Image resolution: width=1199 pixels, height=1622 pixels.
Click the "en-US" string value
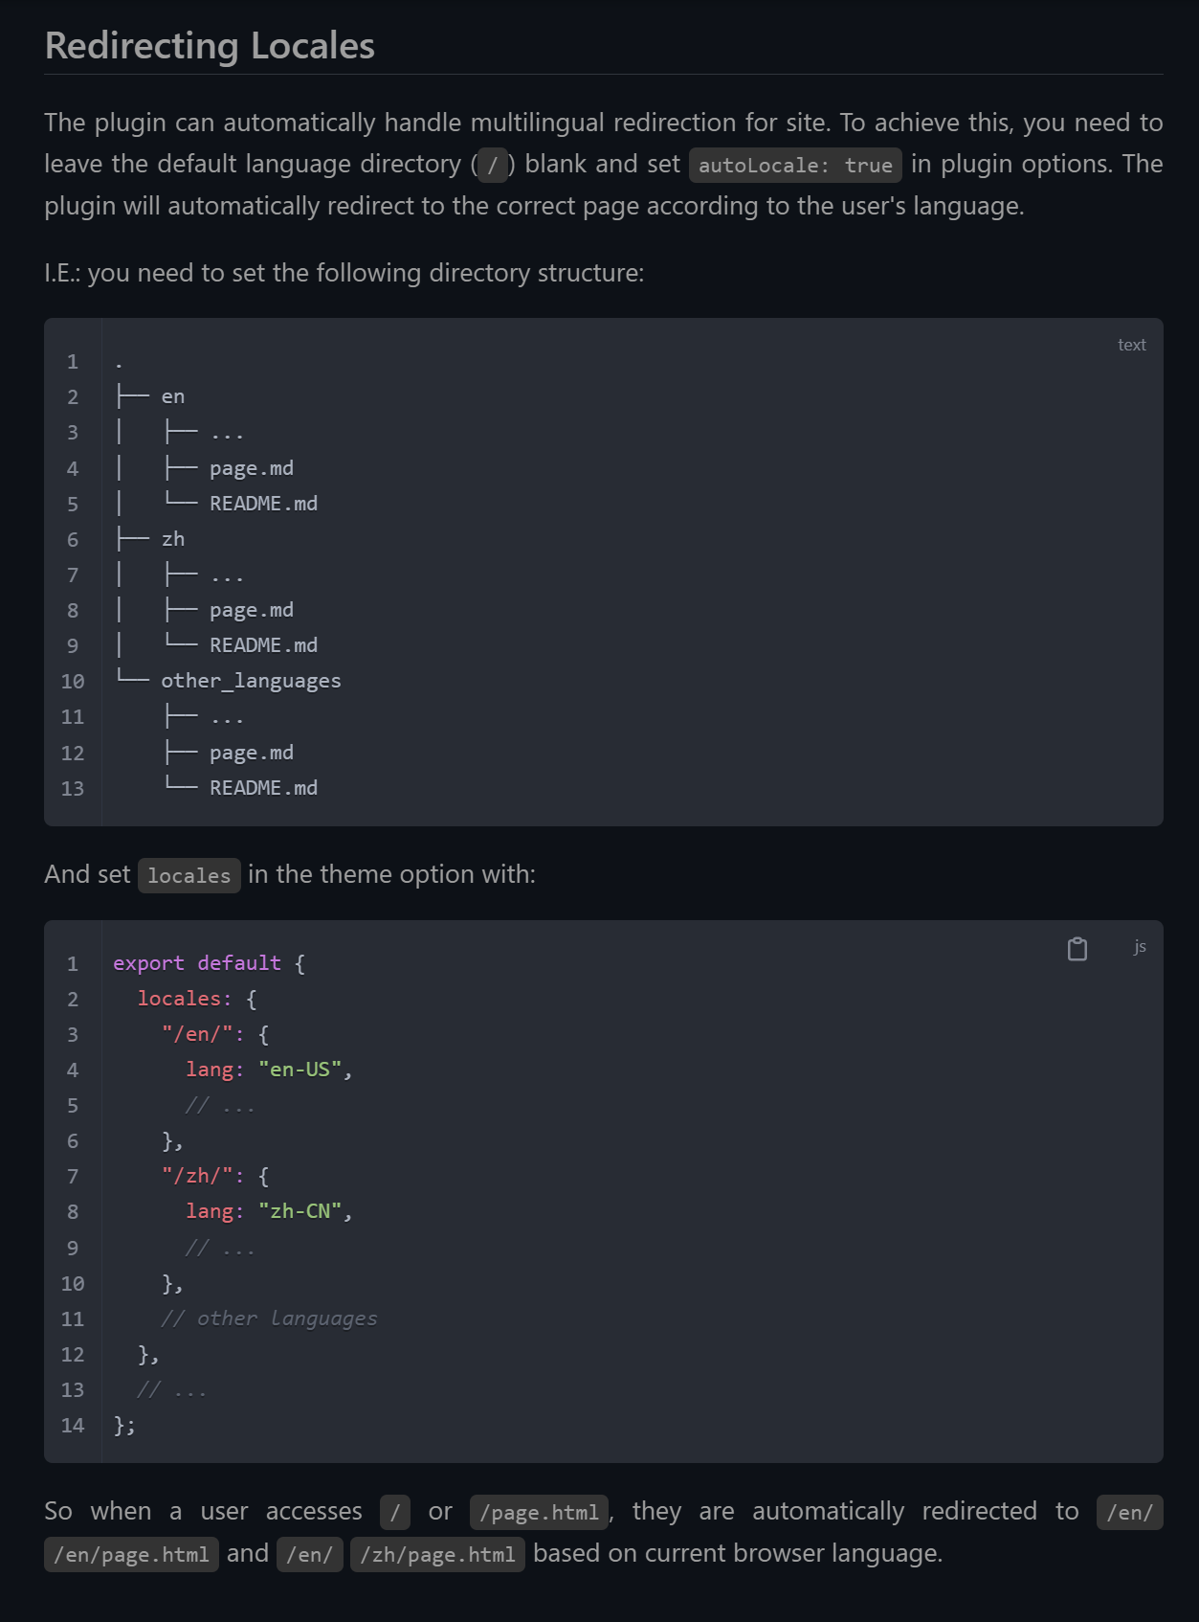(300, 1070)
